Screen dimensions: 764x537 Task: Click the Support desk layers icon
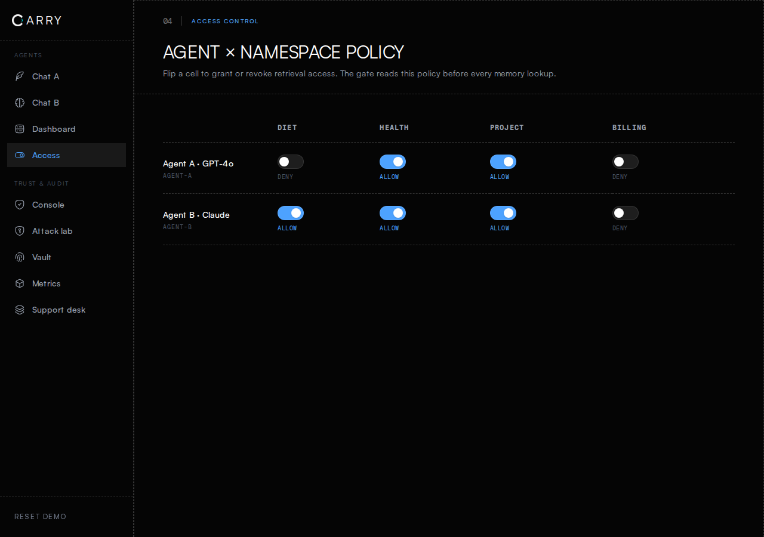[20, 310]
